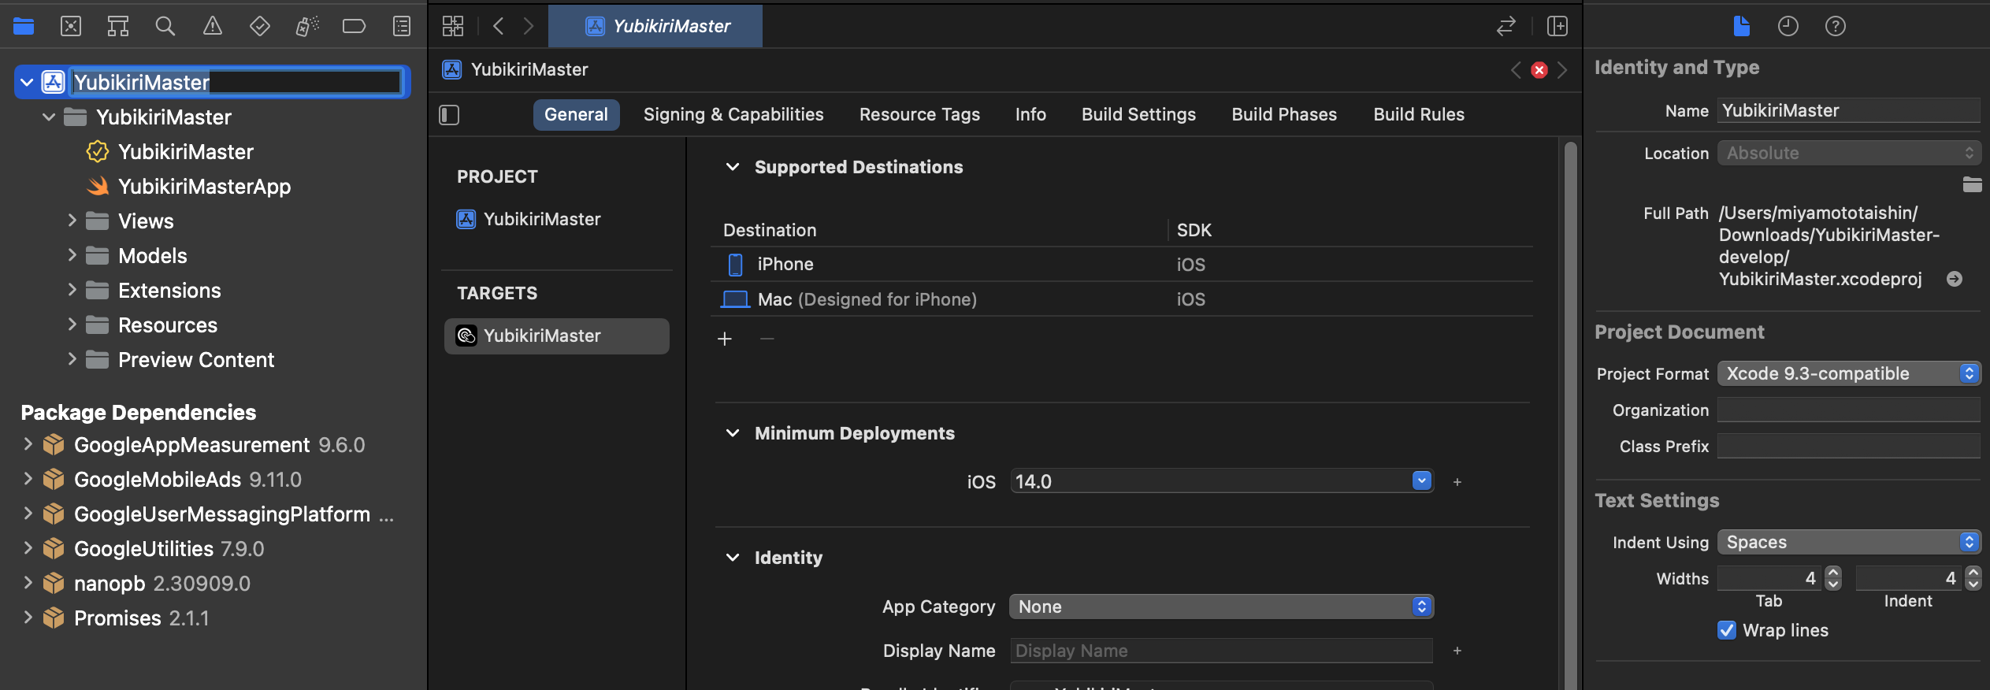Select the YubikiriMaster editor tab
This screenshot has width=1990, height=690.
[x=655, y=26]
